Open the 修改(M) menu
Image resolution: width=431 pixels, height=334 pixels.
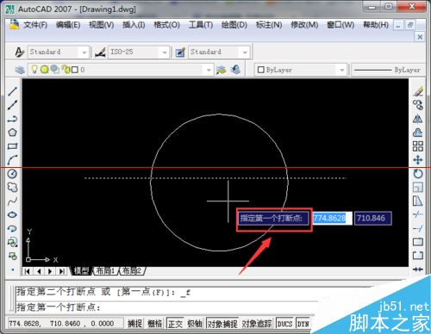click(304, 25)
